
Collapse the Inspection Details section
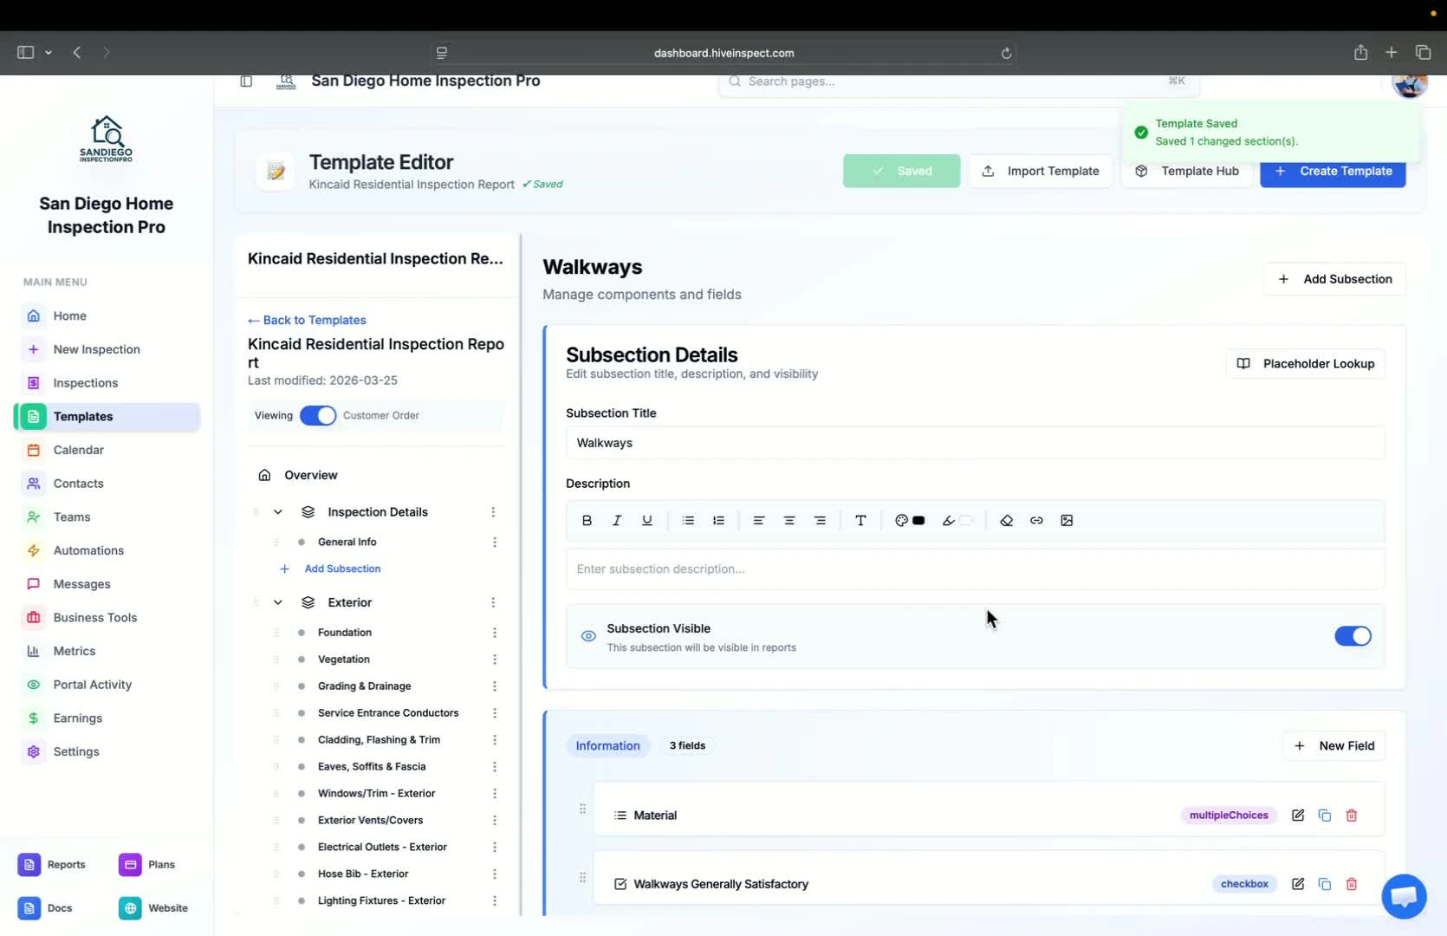pyautogui.click(x=278, y=512)
